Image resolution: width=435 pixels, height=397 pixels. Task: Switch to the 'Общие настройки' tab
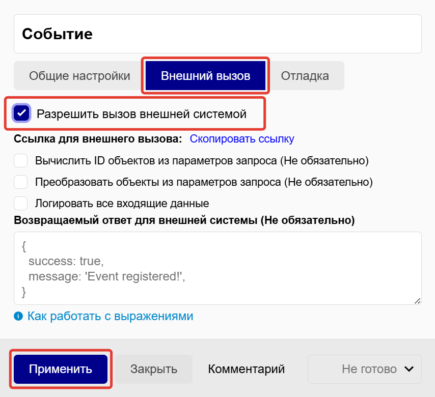coord(79,76)
